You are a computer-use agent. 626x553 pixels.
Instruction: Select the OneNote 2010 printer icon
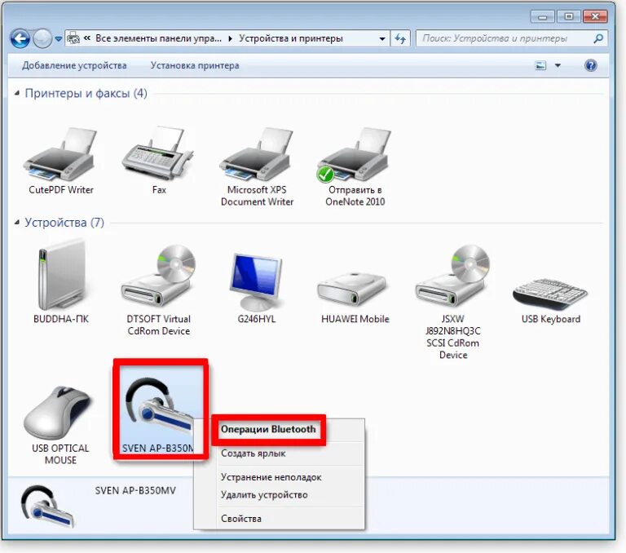click(355, 155)
